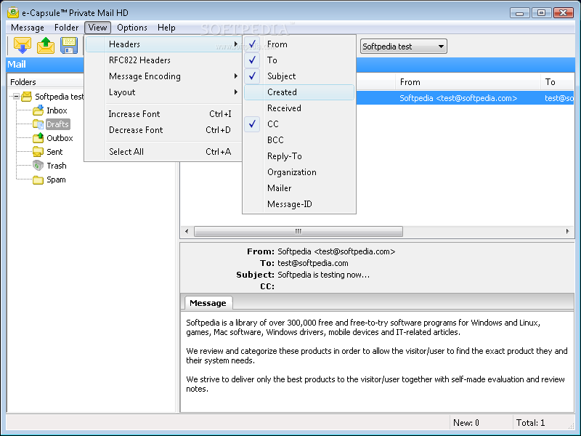This screenshot has width=581, height=436.
Task: Enable the Received header column
Action: point(299,108)
